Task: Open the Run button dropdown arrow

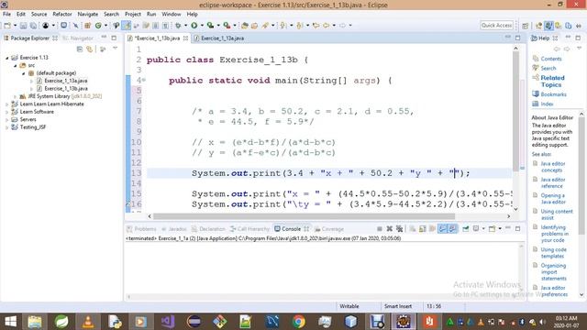Action: click(202, 26)
